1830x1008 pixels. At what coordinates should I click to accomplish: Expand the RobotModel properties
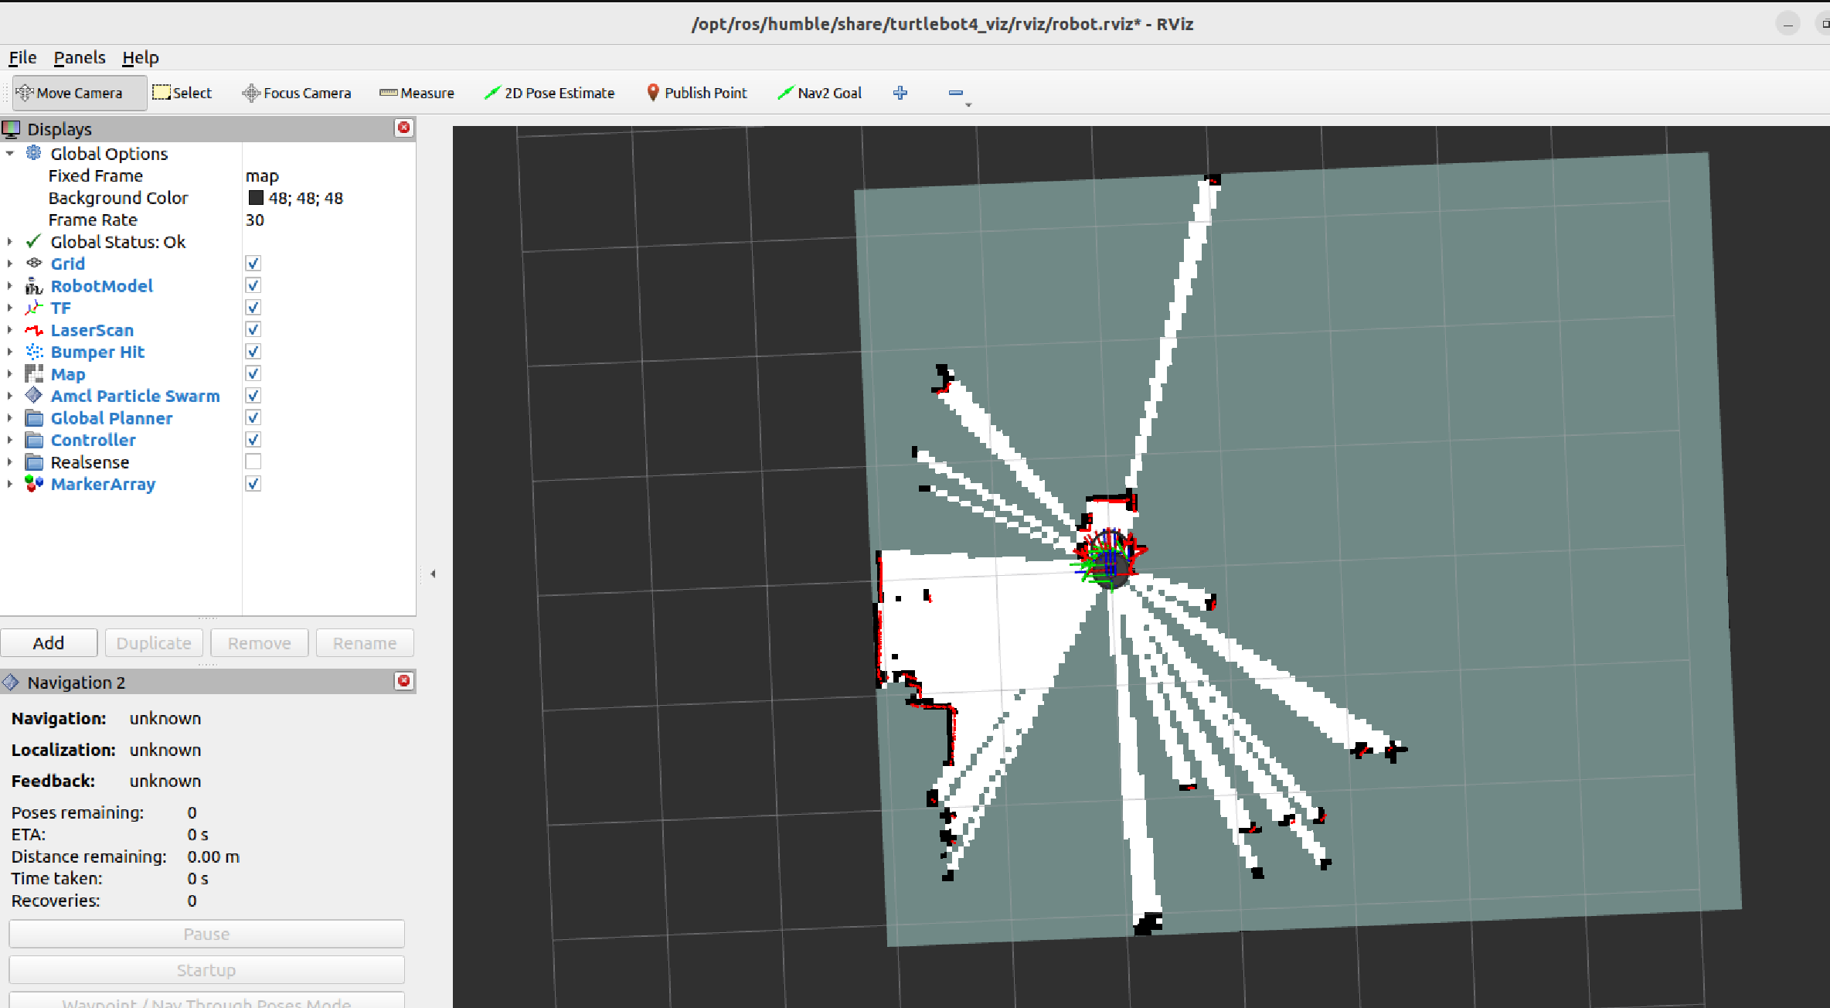pos(10,286)
